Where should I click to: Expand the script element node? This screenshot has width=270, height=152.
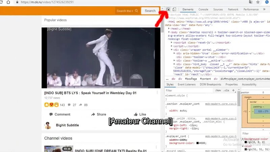pyautogui.click(x=171, y=46)
